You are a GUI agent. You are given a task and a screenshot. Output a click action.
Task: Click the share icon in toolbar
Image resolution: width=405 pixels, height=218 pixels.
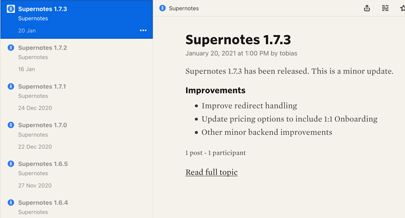click(367, 8)
